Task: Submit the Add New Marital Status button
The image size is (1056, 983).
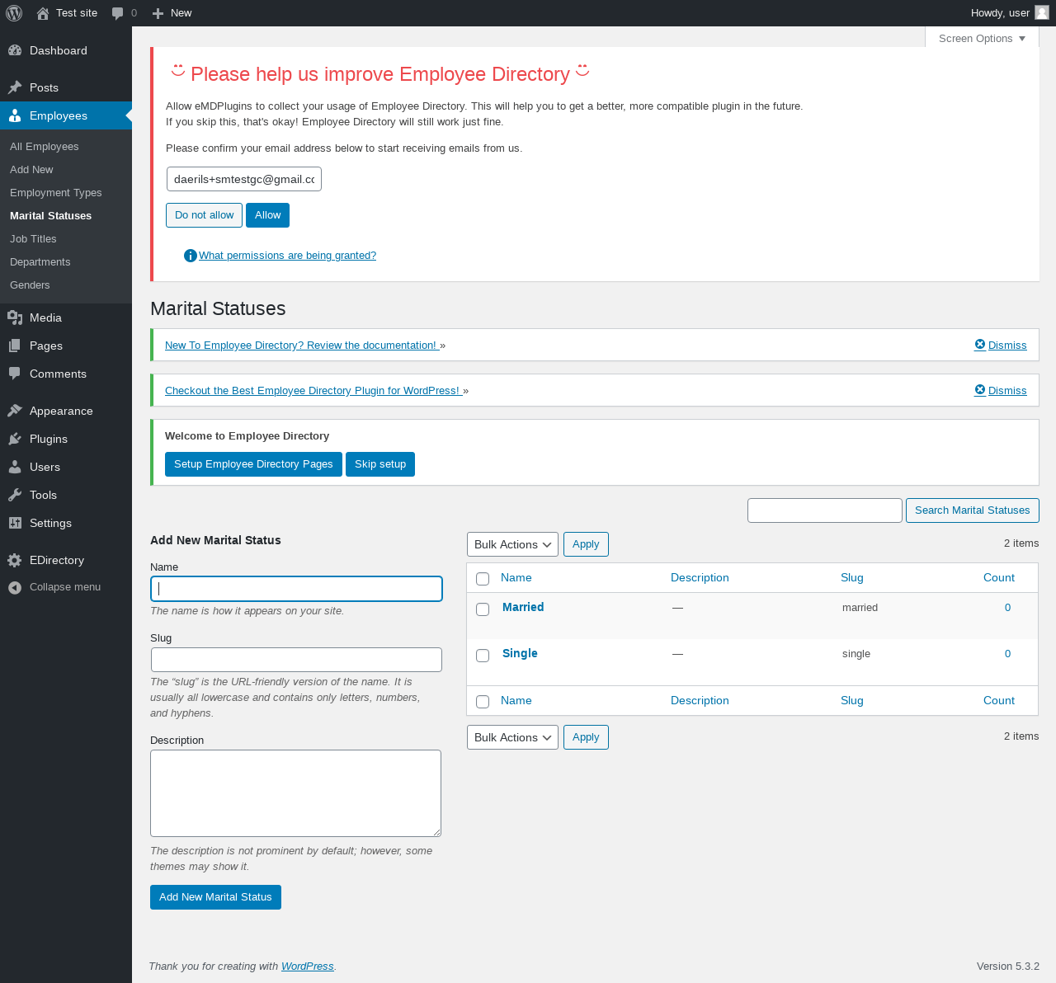Action: click(215, 897)
